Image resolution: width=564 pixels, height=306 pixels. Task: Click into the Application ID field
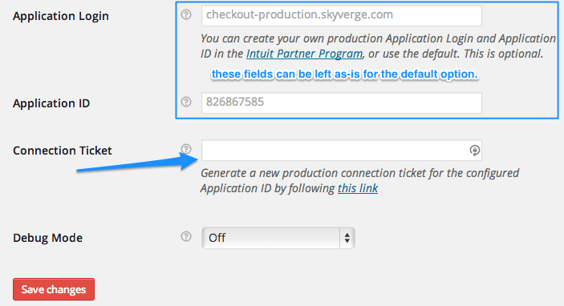click(x=341, y=103)
